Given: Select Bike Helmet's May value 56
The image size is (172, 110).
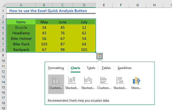Looking at the screenshot, I should point(44,39).
